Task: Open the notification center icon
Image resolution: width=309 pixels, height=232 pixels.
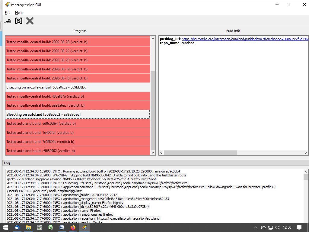Action: click(x=299, y=227)
